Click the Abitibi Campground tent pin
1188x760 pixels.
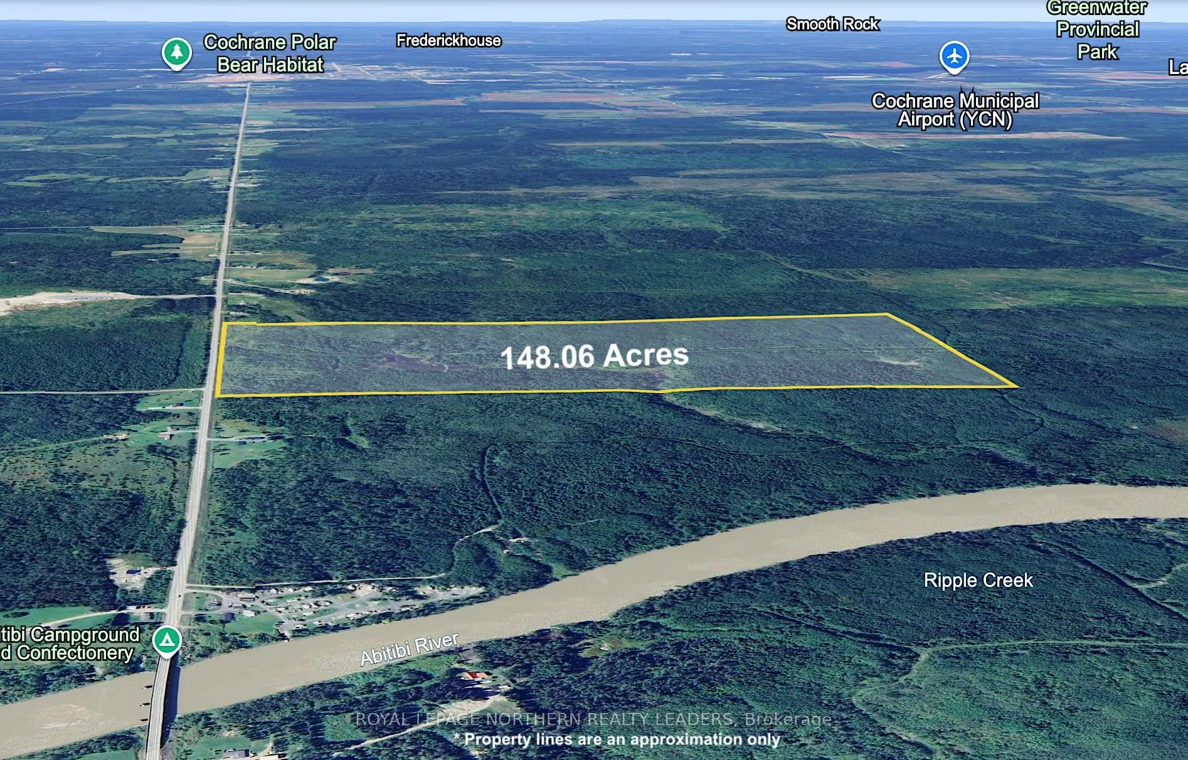coord(167,641)
